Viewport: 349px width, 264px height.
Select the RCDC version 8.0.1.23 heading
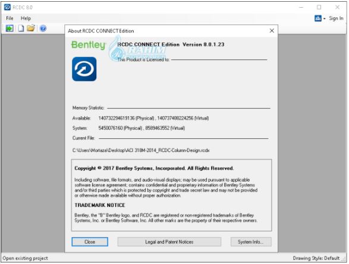171,44
